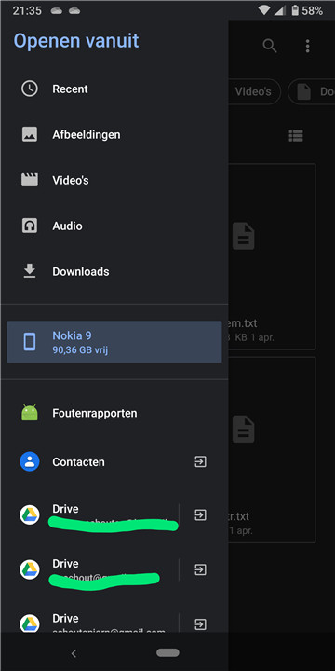Tap the Downloads arrow icon

click(30, 271)
